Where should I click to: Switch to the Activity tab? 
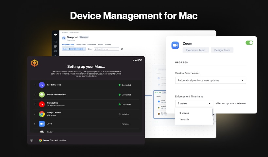(x=108, y=44)
